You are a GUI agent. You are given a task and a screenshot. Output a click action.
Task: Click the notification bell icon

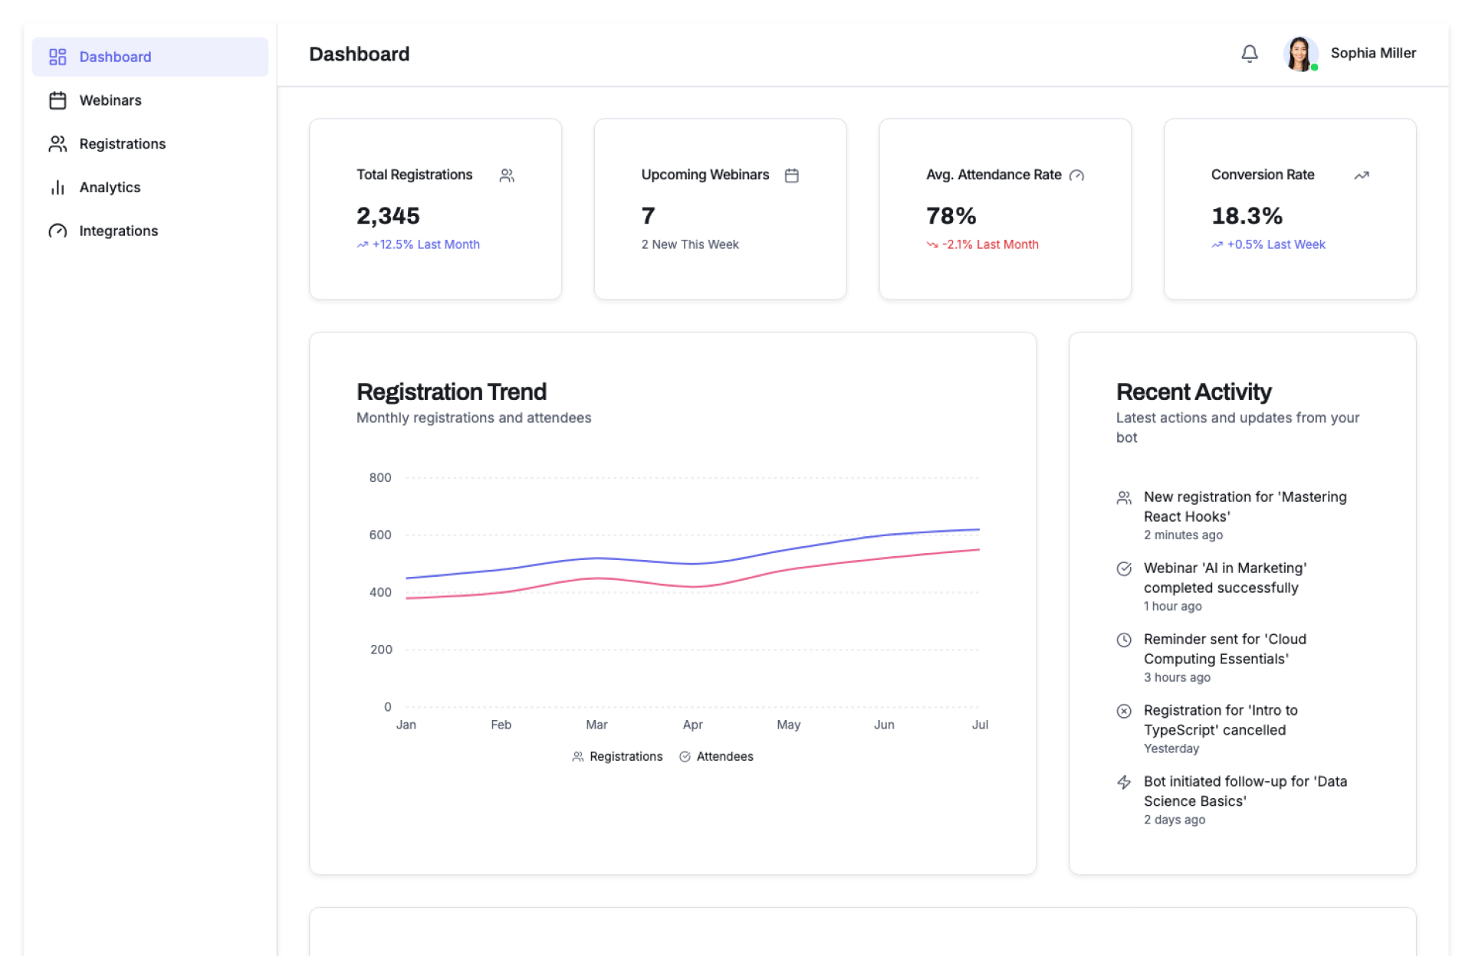(1249, 54)
